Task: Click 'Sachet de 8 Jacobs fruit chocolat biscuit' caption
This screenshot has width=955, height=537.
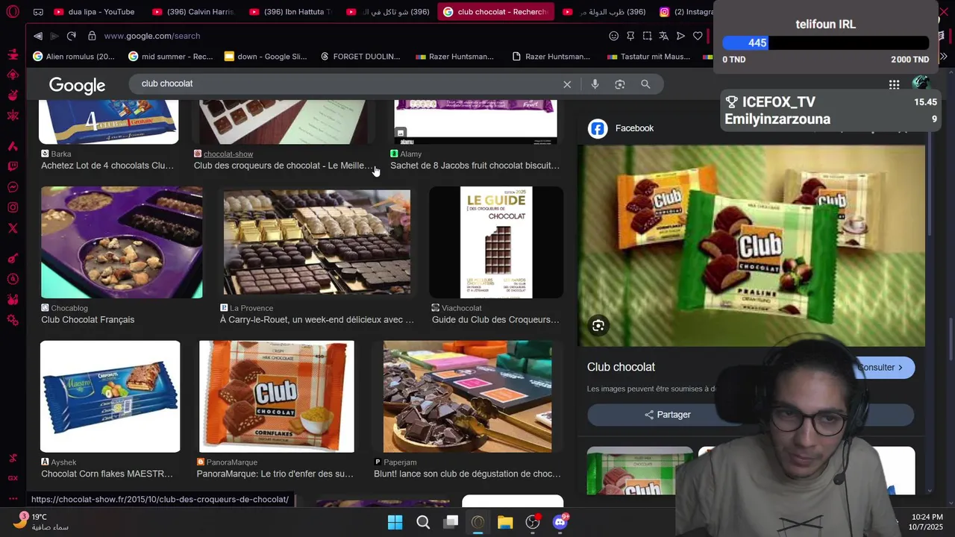Action: tap(475, 166)
